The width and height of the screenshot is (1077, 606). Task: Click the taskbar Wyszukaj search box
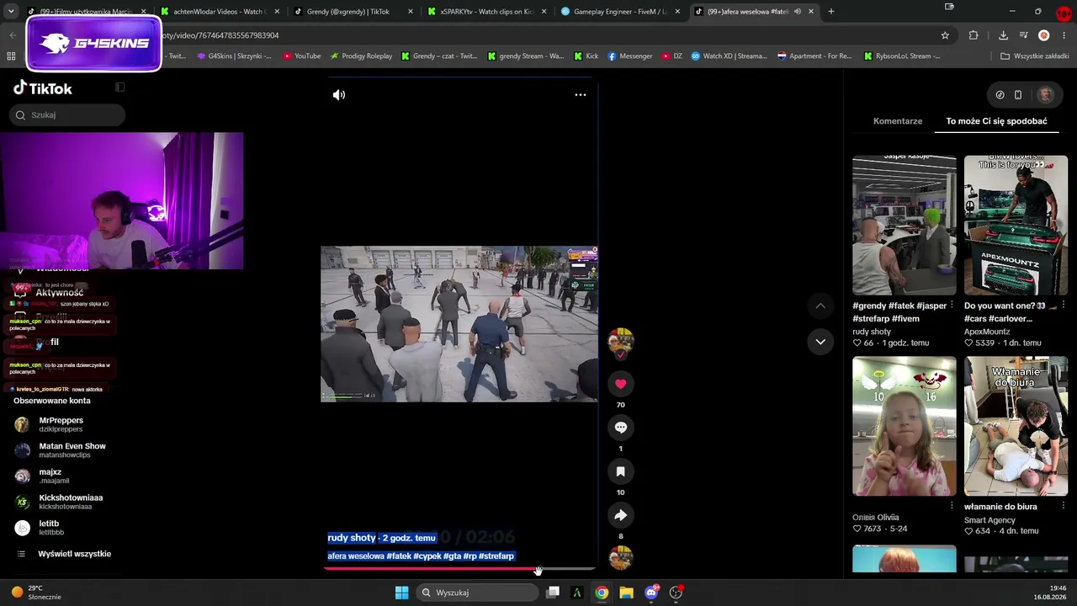pos(478,593)
